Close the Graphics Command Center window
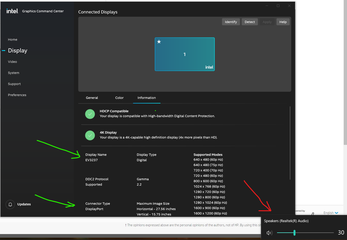The width and height of the screenshot is (347, 240). pos(289,6)
